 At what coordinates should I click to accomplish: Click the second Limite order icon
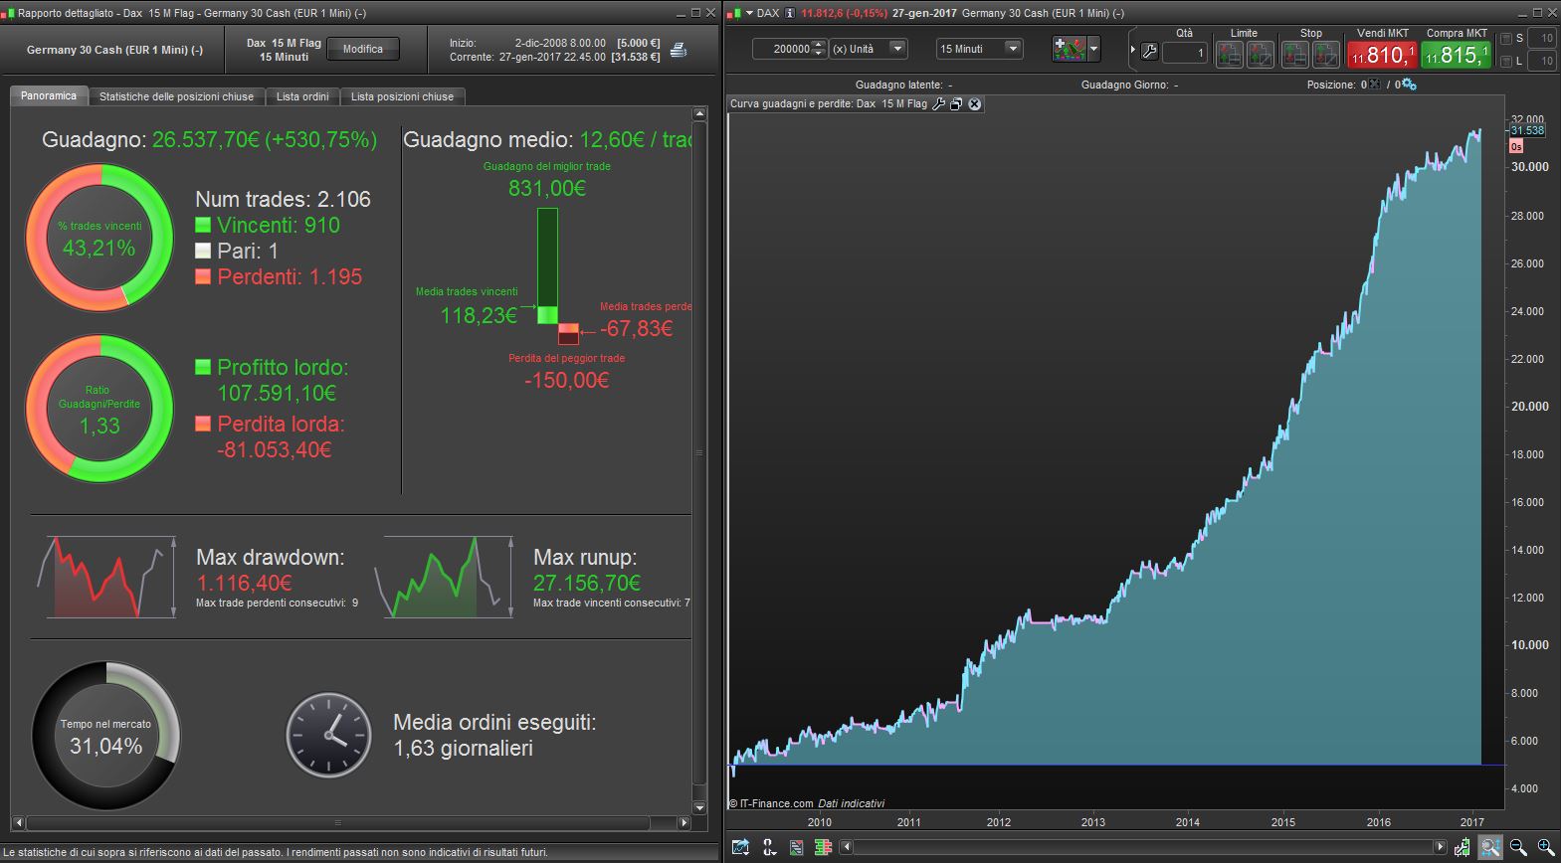tap(1260, 54)
